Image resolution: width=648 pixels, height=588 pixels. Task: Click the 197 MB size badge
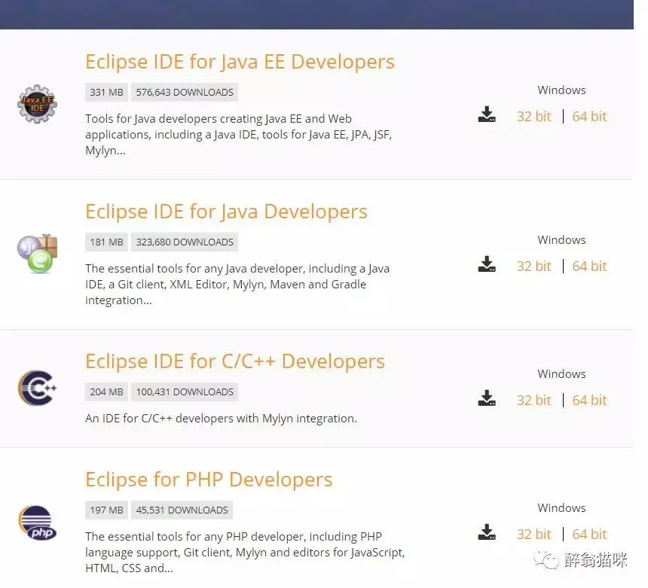tap(107, 510)
